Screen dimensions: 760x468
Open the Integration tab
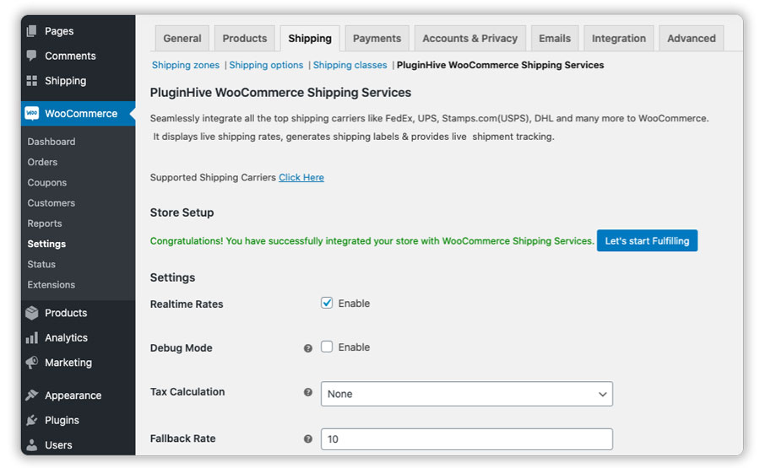[619, 38]
